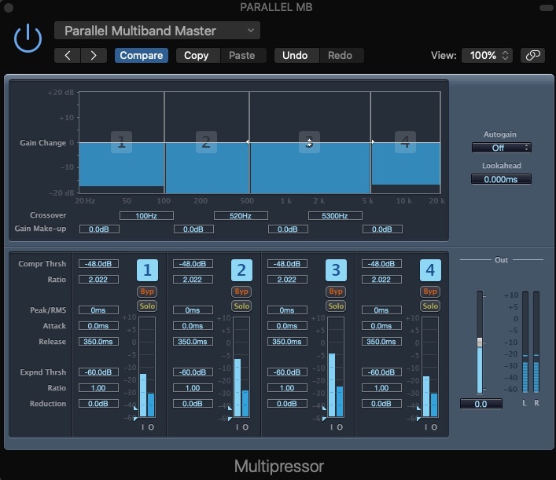Viewport: 556px width, 480px height.
Task: Bypass band 2 with Byp
Action: coord(241,291)
